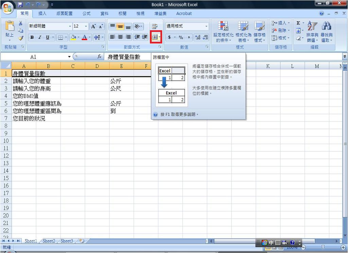Open Format as Table (格式化為表格)
The width and height of the screenshot is (348, 253).
pyautogui.click(x=243, y=32)
